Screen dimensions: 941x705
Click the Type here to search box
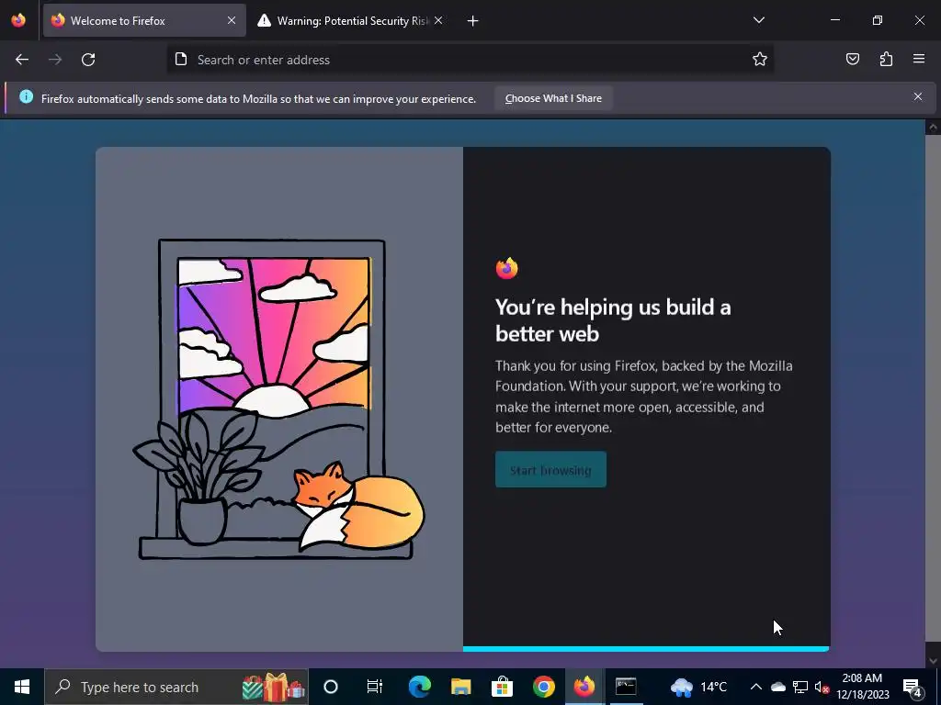[x=176, y=687]
